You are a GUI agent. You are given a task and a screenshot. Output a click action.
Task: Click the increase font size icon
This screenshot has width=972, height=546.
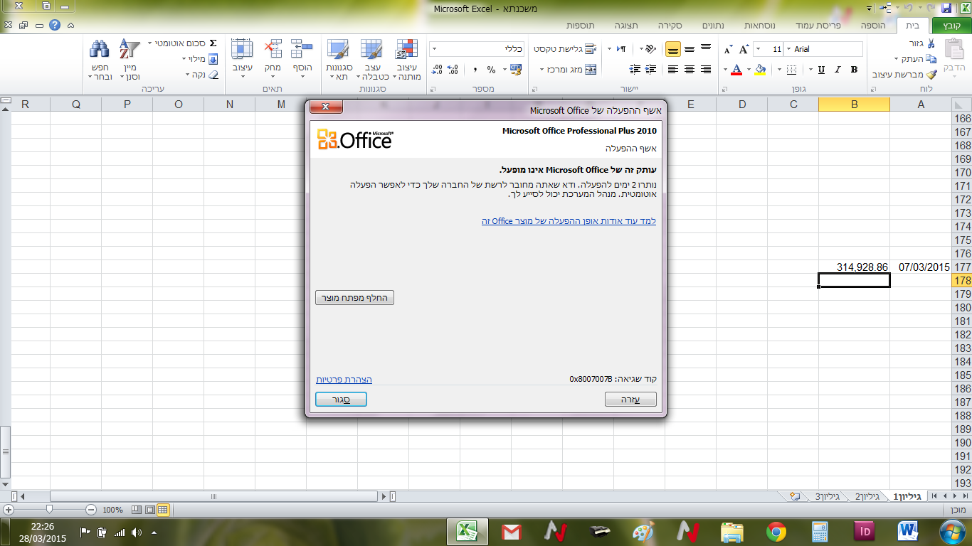[744, 49]
